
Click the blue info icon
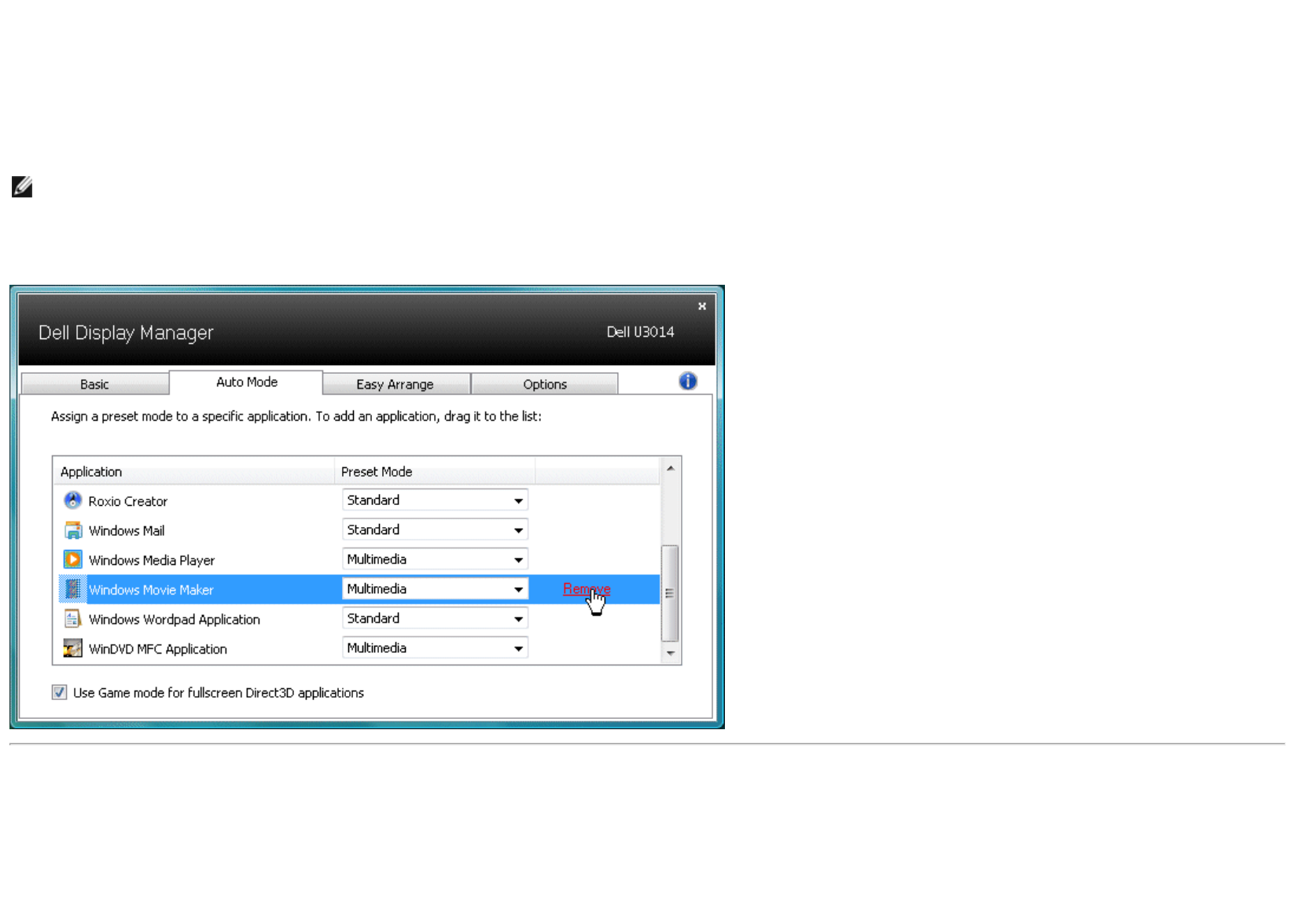(688, 382)
